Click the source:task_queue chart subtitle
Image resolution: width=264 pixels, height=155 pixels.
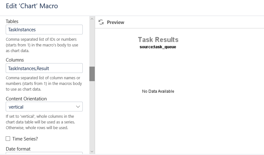click(158, 47)
